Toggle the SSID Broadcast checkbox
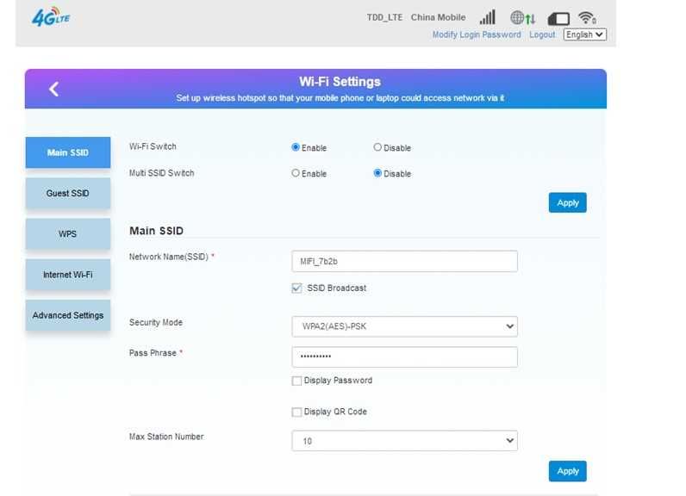This screenshot has width=686, height=496. coord(296,288)
